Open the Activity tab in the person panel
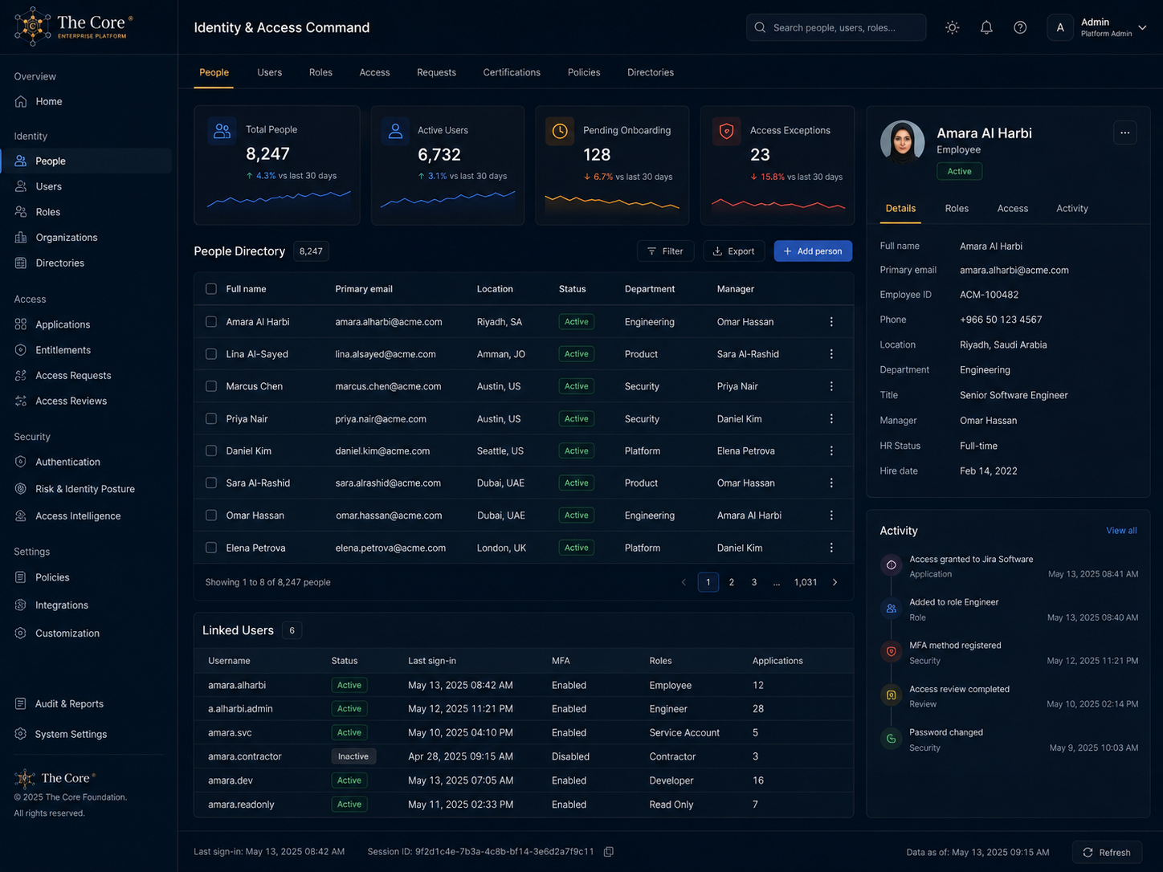The image size is (1163, 872). pyautogui.click(x=1072, y=209)
